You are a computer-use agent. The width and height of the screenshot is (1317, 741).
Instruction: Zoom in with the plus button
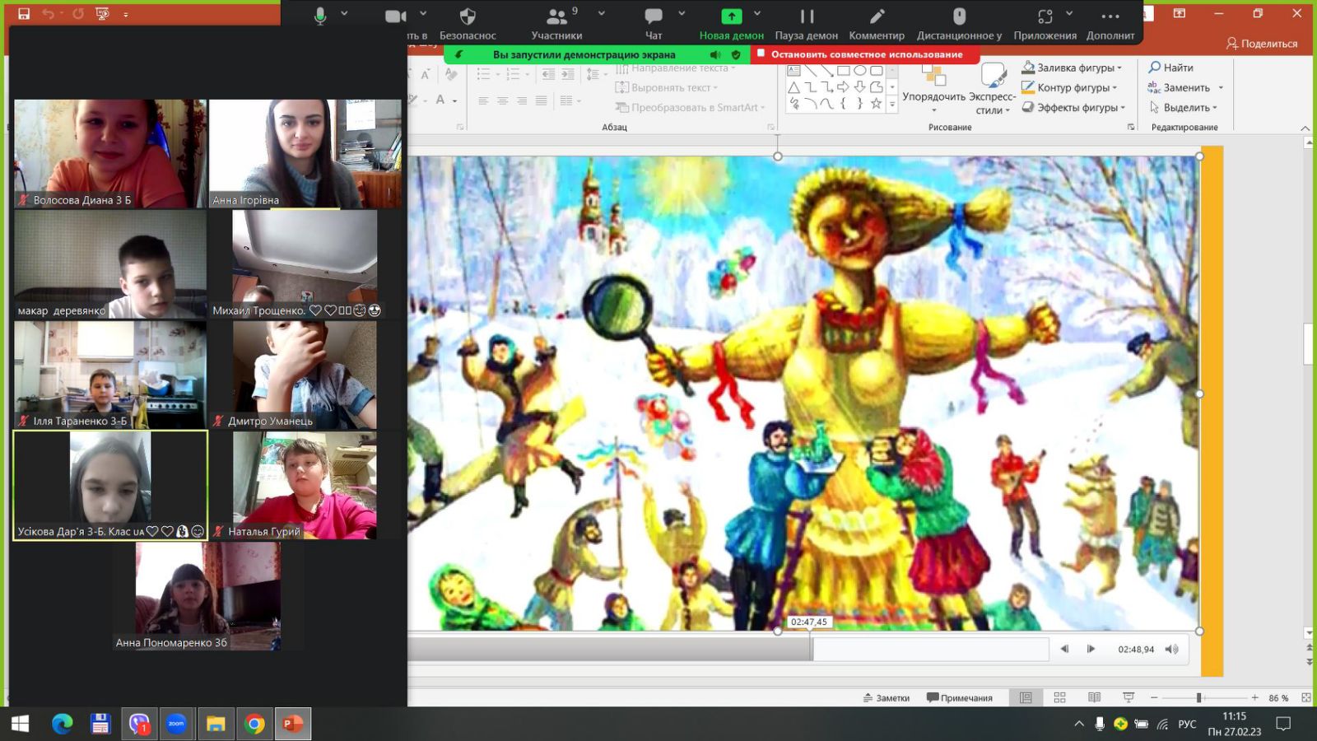pyautogui.click(x=1255, y=697)
